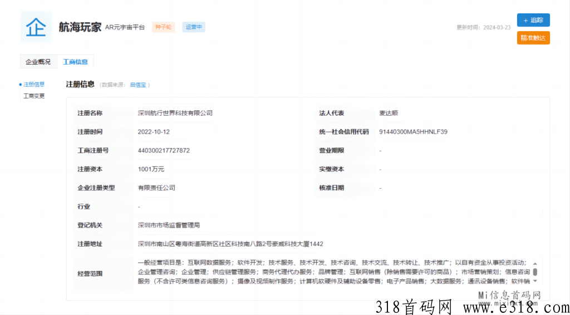Image resolution: width=570 pixels, height=315 pixels.
Task: Click the 追踪 follow button
Action: [x=533, y=21]
